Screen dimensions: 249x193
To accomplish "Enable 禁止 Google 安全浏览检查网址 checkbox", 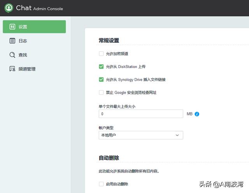I will (101, 92).
